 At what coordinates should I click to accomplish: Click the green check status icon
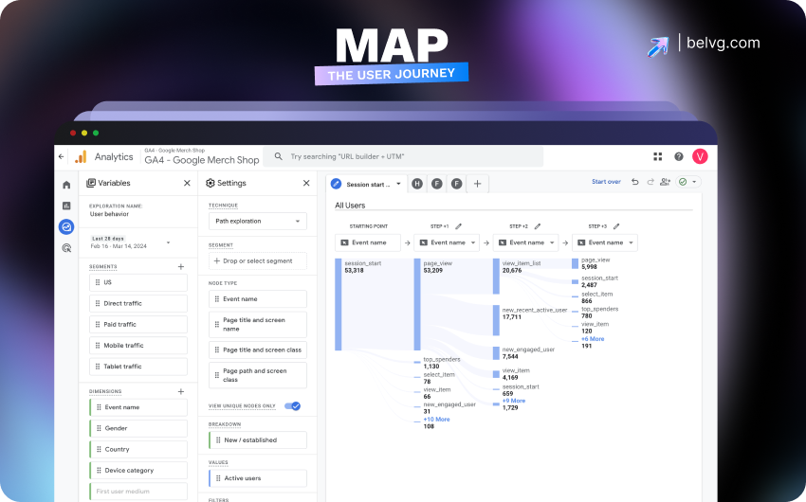[683, 182]
